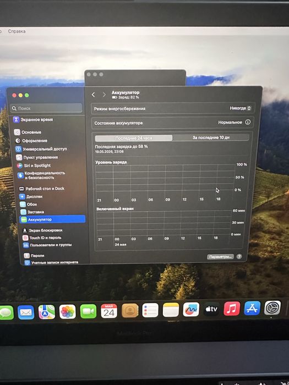
Task: Open Пользователи и группы icon
Action: (x=26, y=245)
